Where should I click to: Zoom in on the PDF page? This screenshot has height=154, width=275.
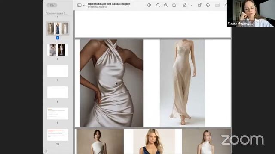point(166,5)
